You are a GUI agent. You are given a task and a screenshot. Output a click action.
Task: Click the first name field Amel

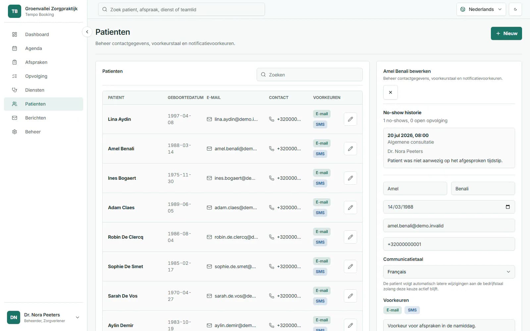[415, 189]
